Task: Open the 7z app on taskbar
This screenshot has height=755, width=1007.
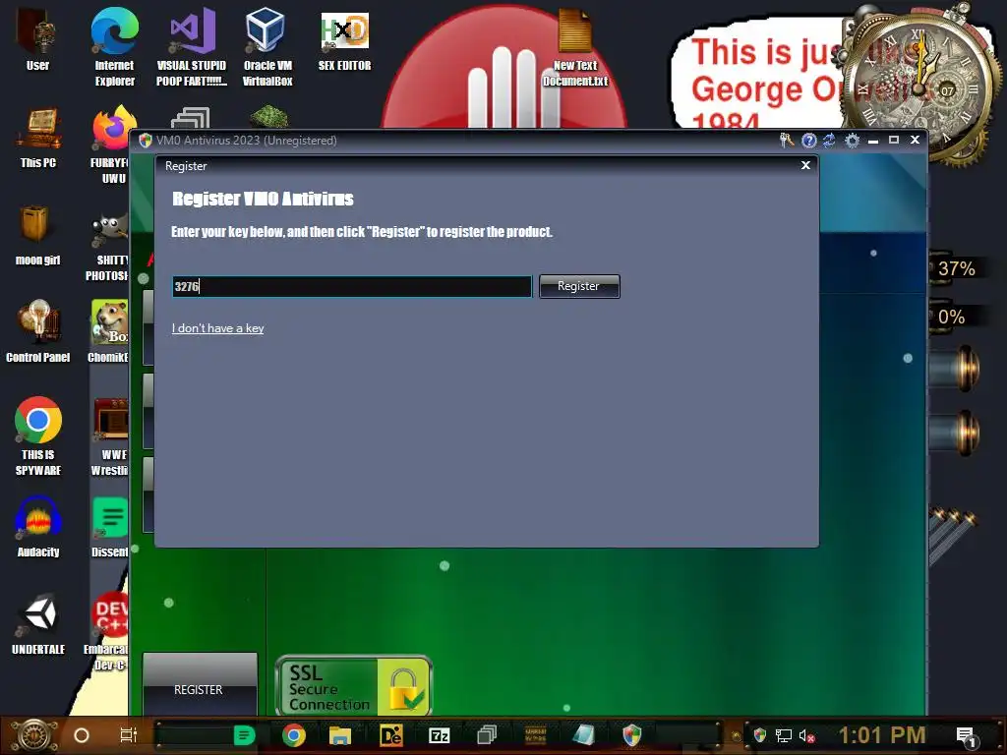Action: click(440, 735)
